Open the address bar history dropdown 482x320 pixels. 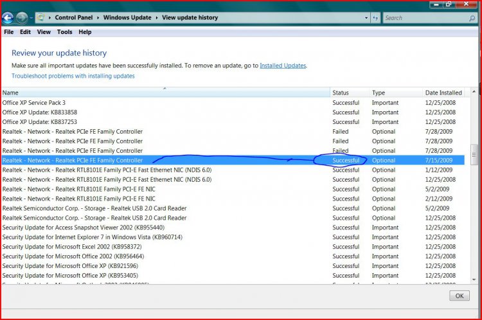click(x=366, y=18)
